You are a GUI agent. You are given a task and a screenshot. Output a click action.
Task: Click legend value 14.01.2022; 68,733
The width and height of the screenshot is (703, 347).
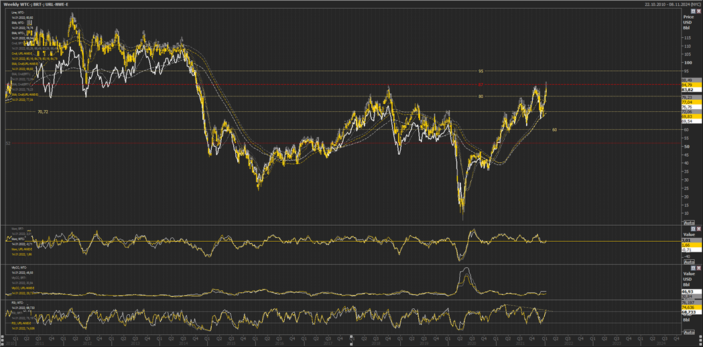(x=23, y=308)
